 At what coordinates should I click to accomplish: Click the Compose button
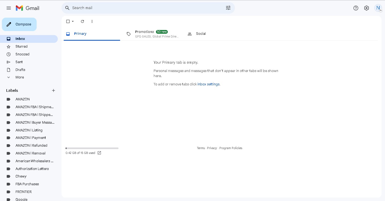pyautogui.click(x=19, y=24)
